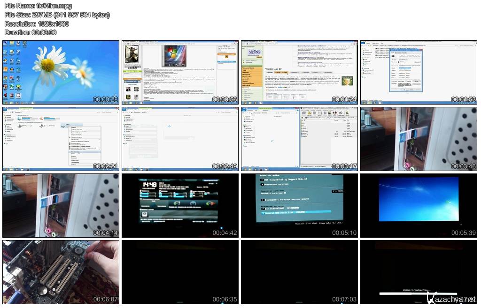481x308 pixels.
Task: Open the loading-files thumbnail in the bottom-right corner
Action: pos(419,272)
